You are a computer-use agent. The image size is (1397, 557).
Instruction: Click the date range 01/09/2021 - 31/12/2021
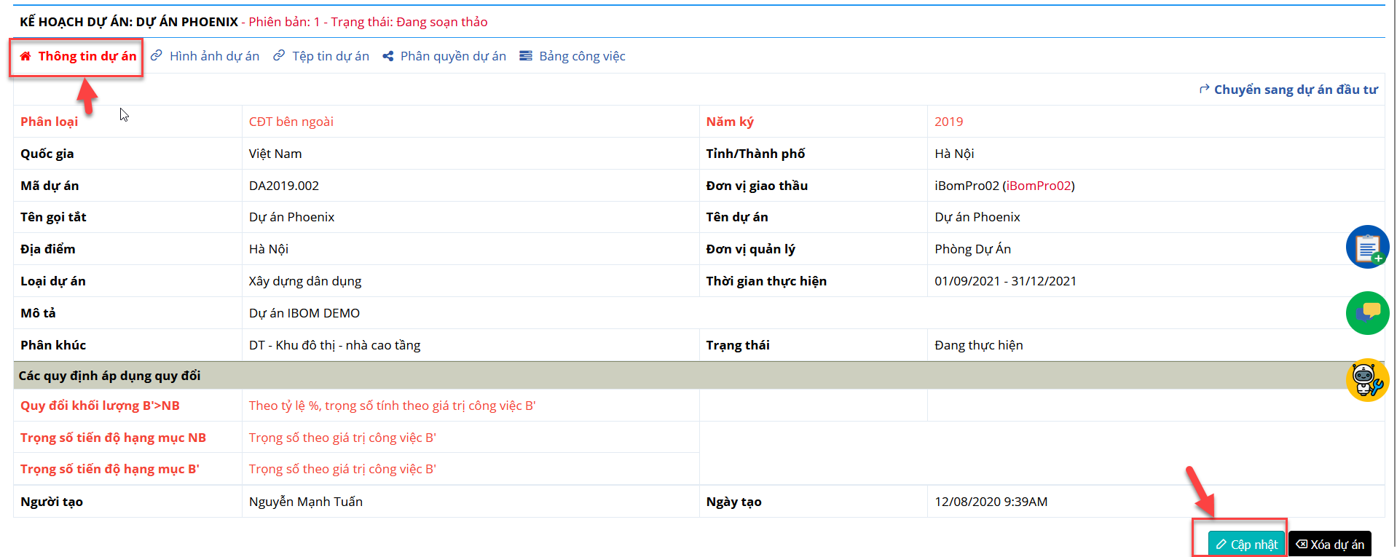point(1006,281)
